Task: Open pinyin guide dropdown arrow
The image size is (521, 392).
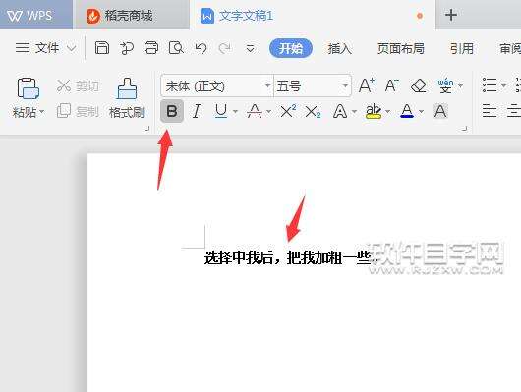Action: coord(460,85)
